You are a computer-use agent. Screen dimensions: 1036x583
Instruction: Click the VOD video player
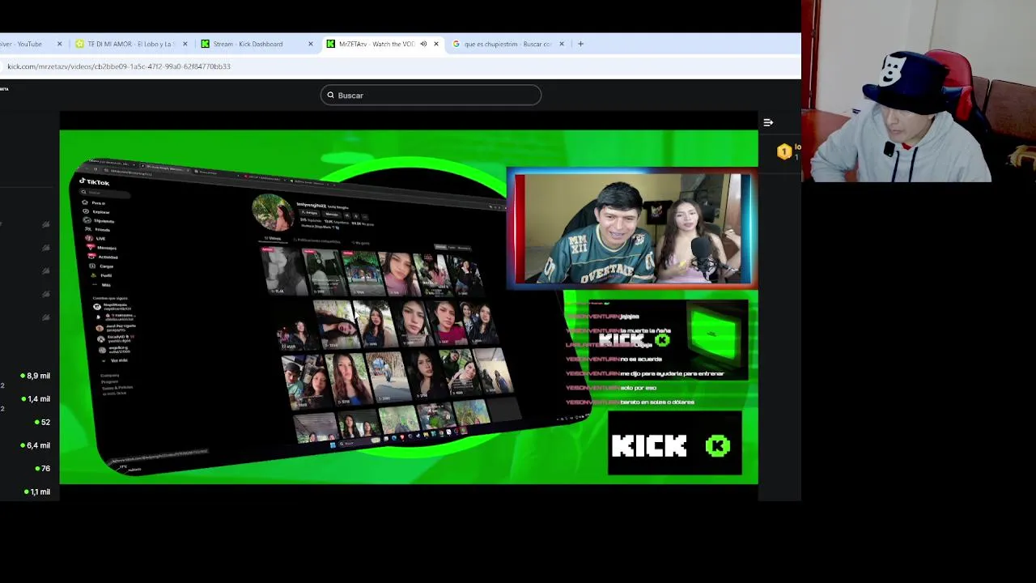tap(409, 307)
